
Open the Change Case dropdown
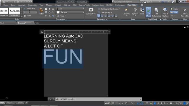[54, 16]
